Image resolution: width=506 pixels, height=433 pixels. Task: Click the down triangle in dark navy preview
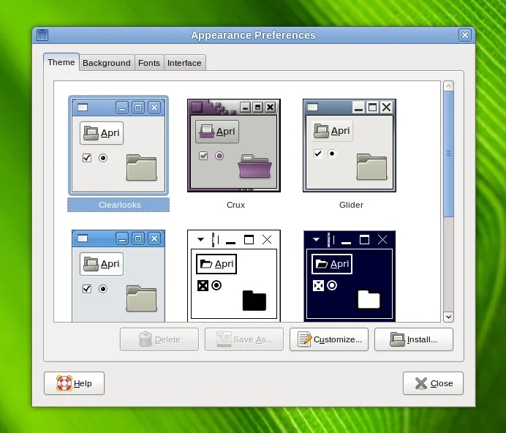coord(316,240)
